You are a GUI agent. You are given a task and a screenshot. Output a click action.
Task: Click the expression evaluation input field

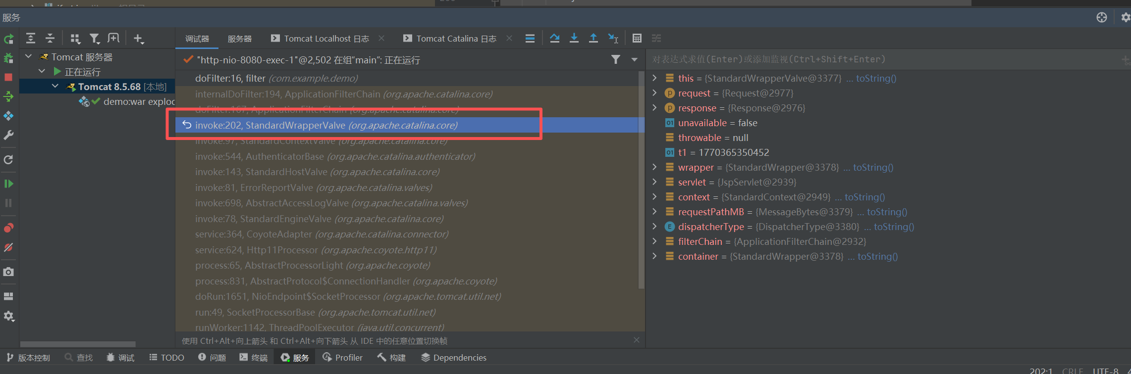[x=882, y=59]
